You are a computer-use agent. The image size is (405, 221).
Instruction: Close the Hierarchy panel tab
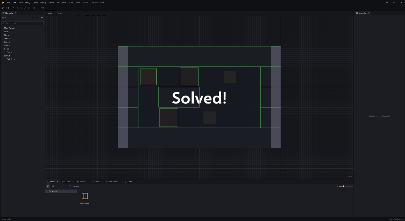tap(15, 13)
